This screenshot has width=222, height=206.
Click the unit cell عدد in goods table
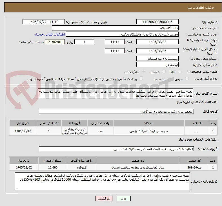click(x=100, y=131)
